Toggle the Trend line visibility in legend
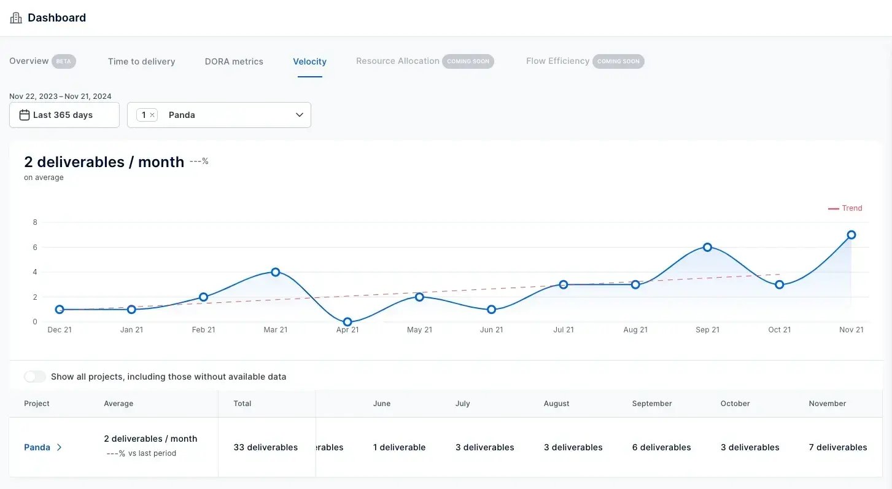The height and width of the screenshot is (489, 892). click(x=845, y=208)
